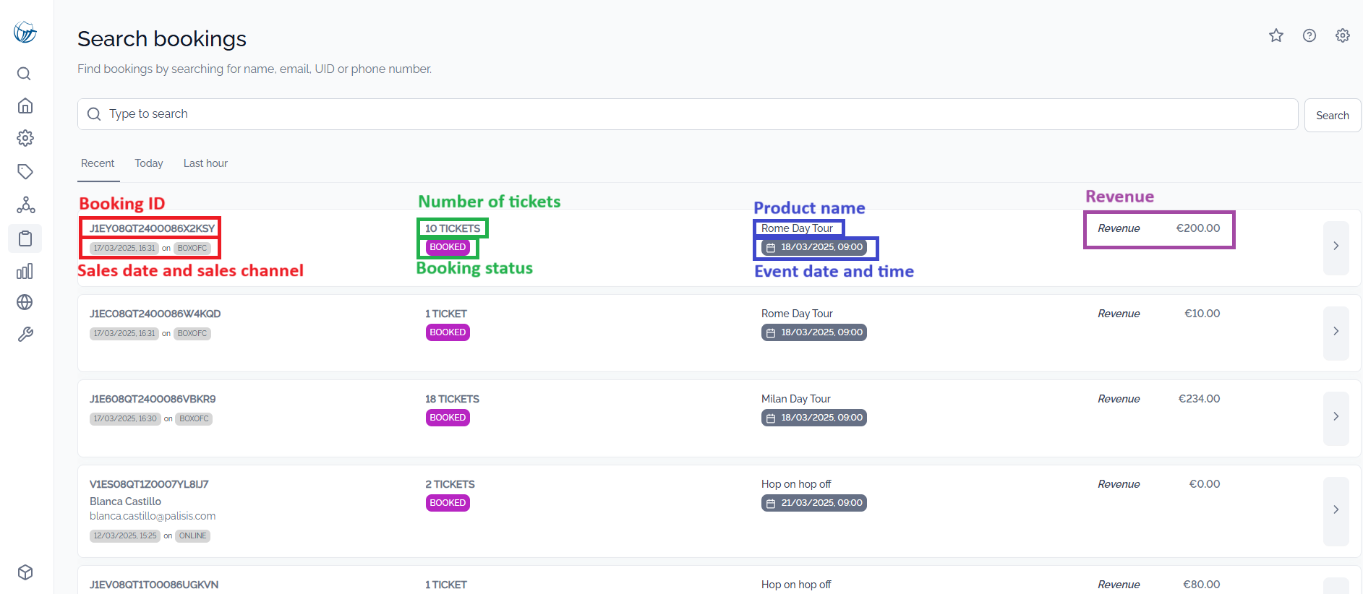
Task: Click revenue amount €80.00
Action: [1201, 585]
